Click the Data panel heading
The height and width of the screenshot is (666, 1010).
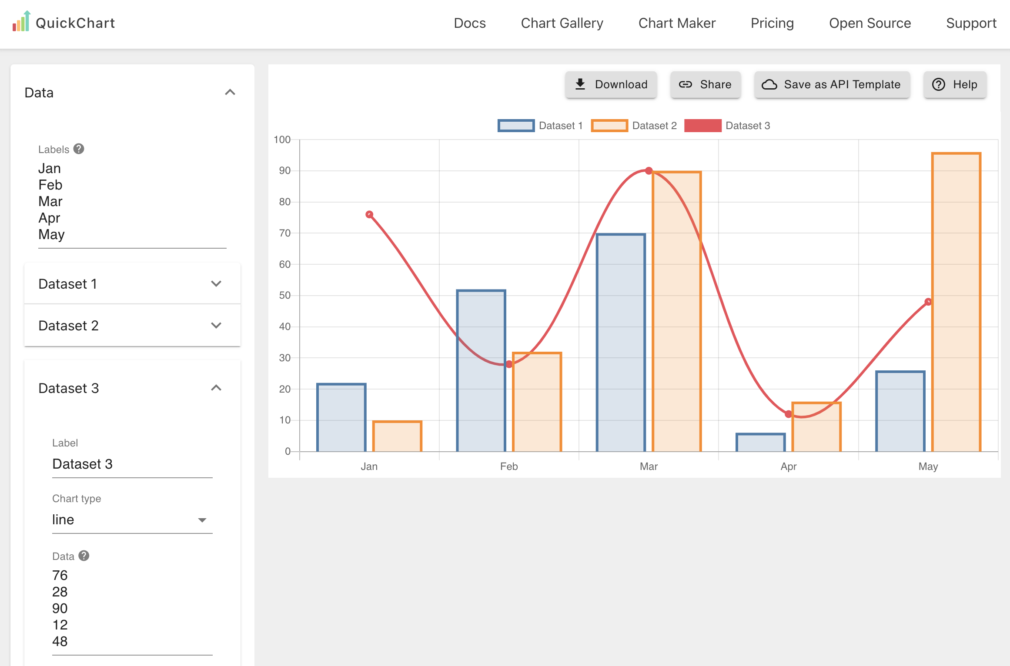pos(39,93)
